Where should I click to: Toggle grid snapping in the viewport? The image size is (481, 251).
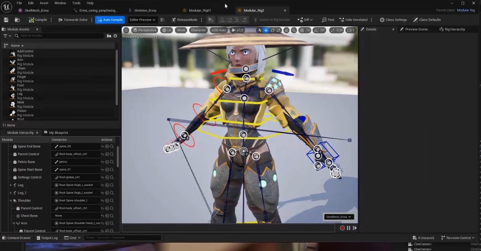pyautogui.click(x=302, y=30)
